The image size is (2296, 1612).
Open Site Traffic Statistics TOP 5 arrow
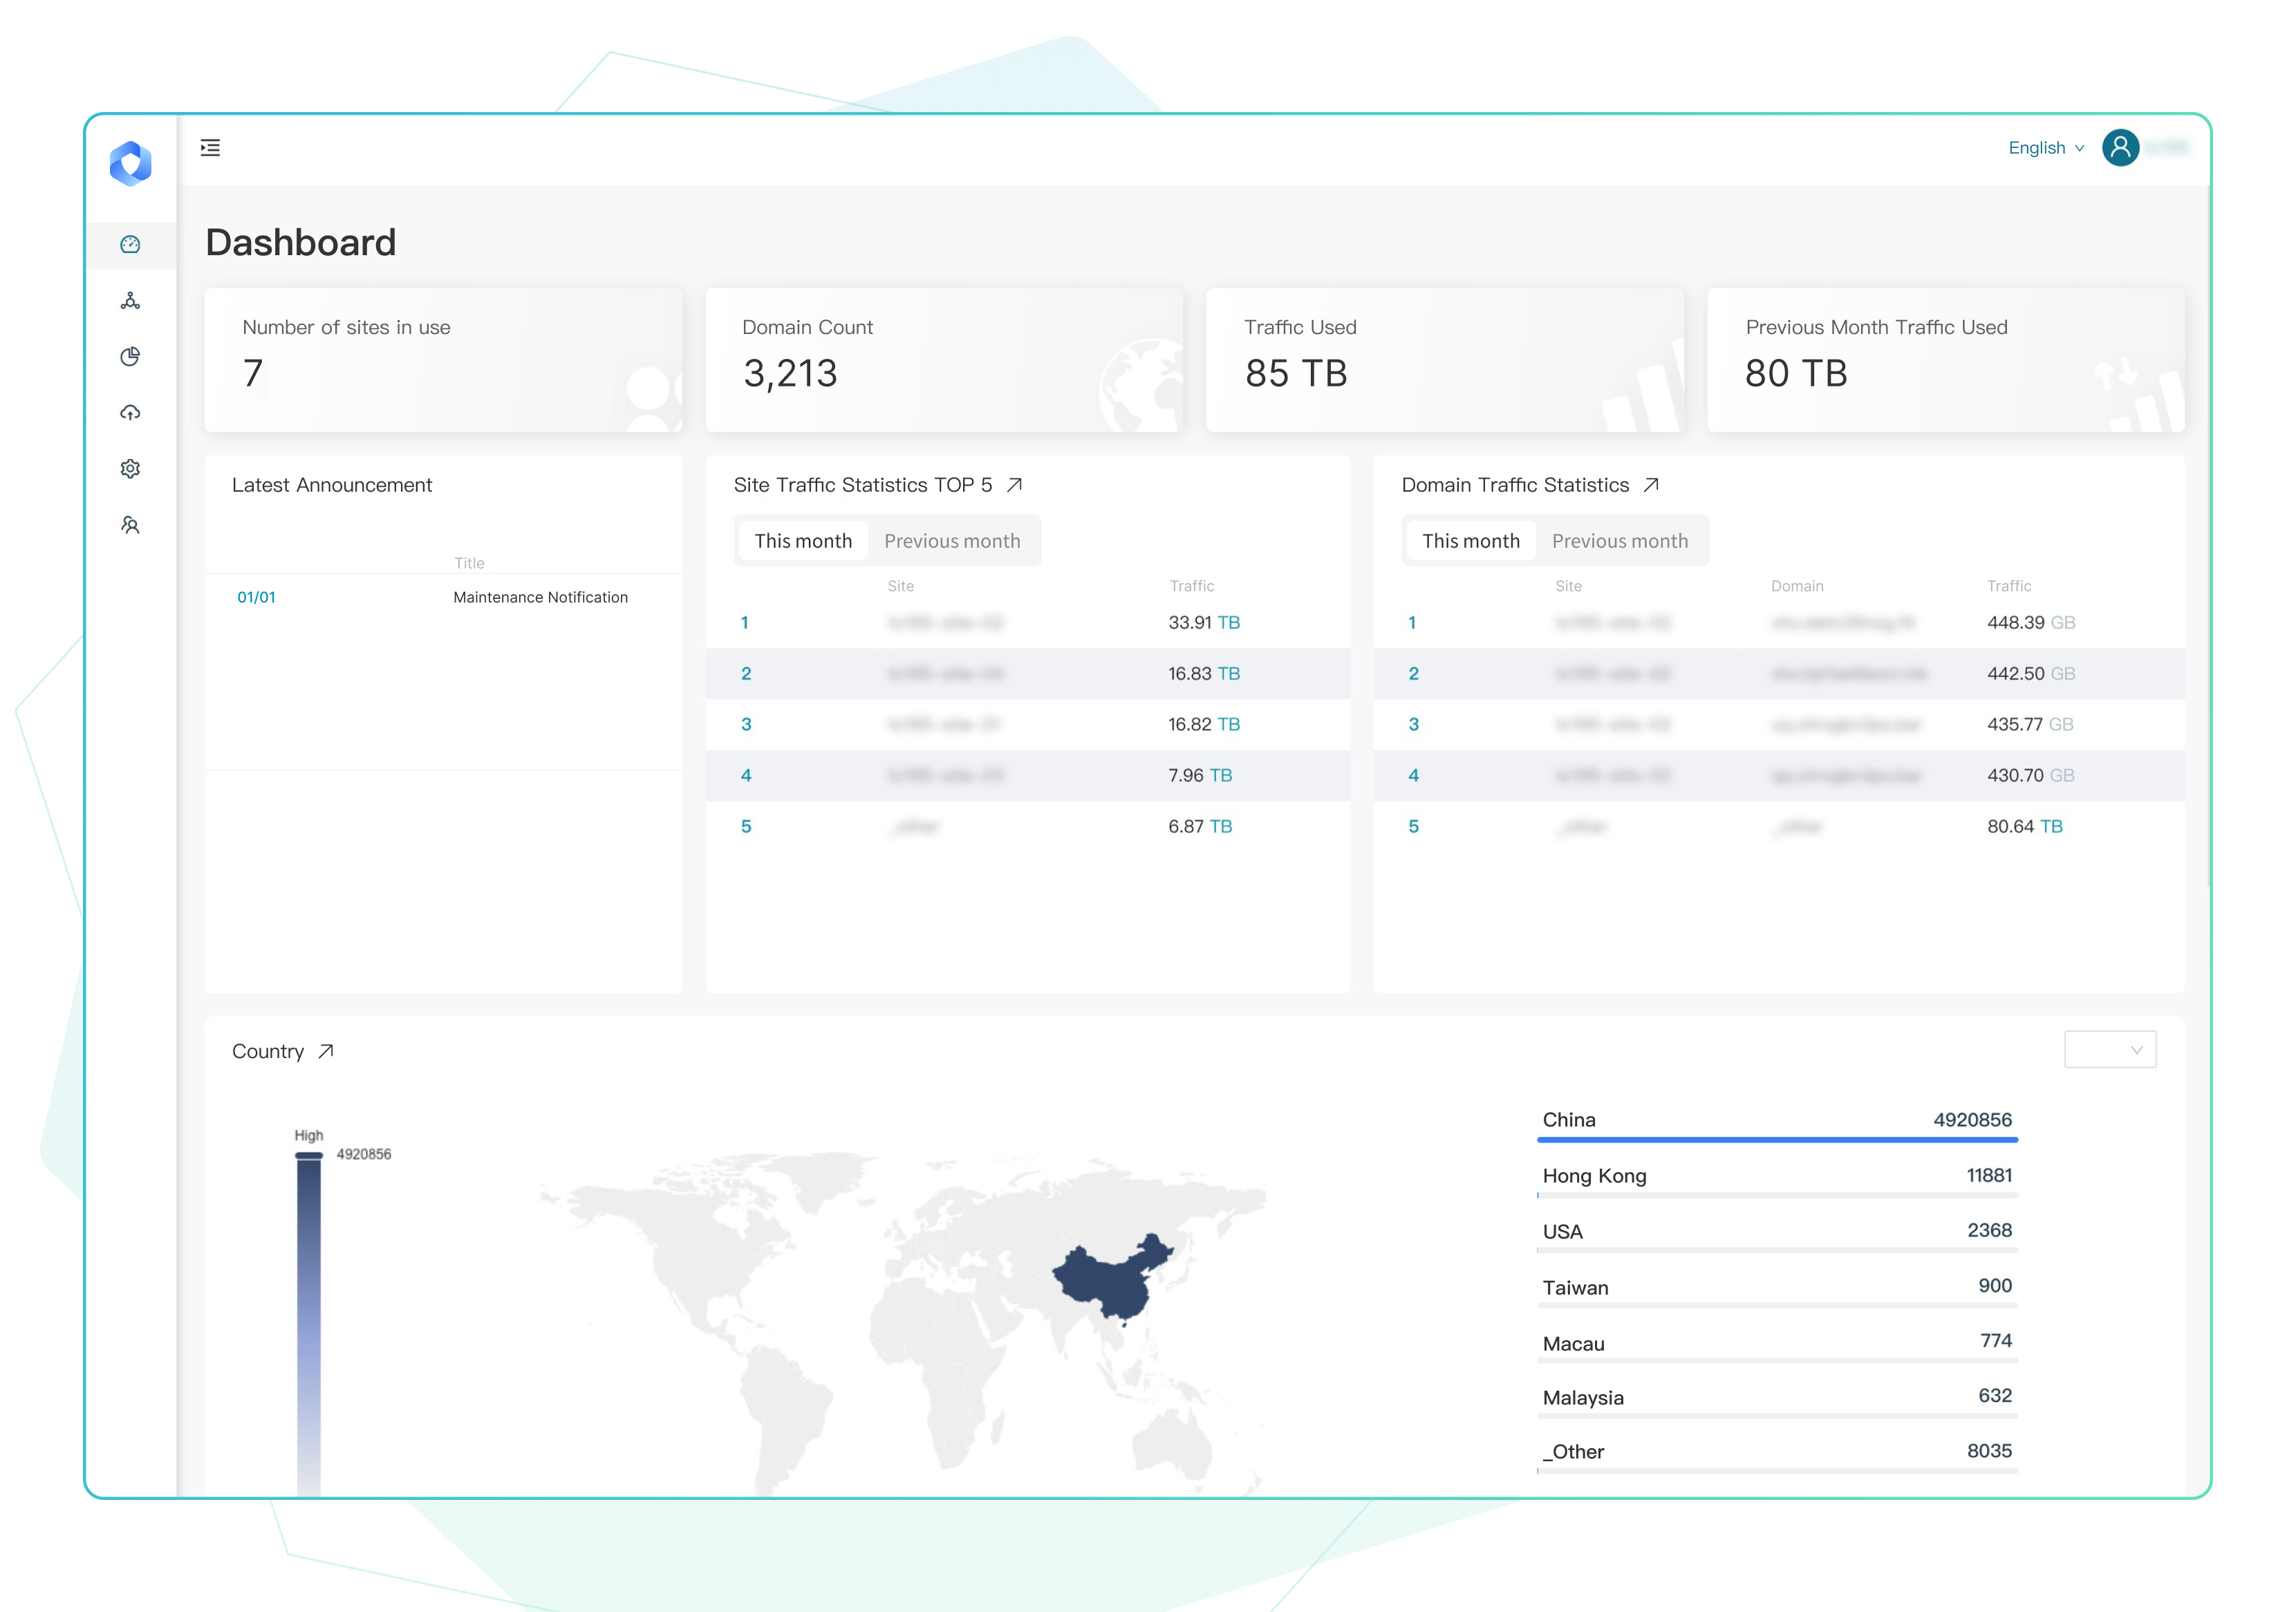pyautogui.click(x=1014, y=485)
